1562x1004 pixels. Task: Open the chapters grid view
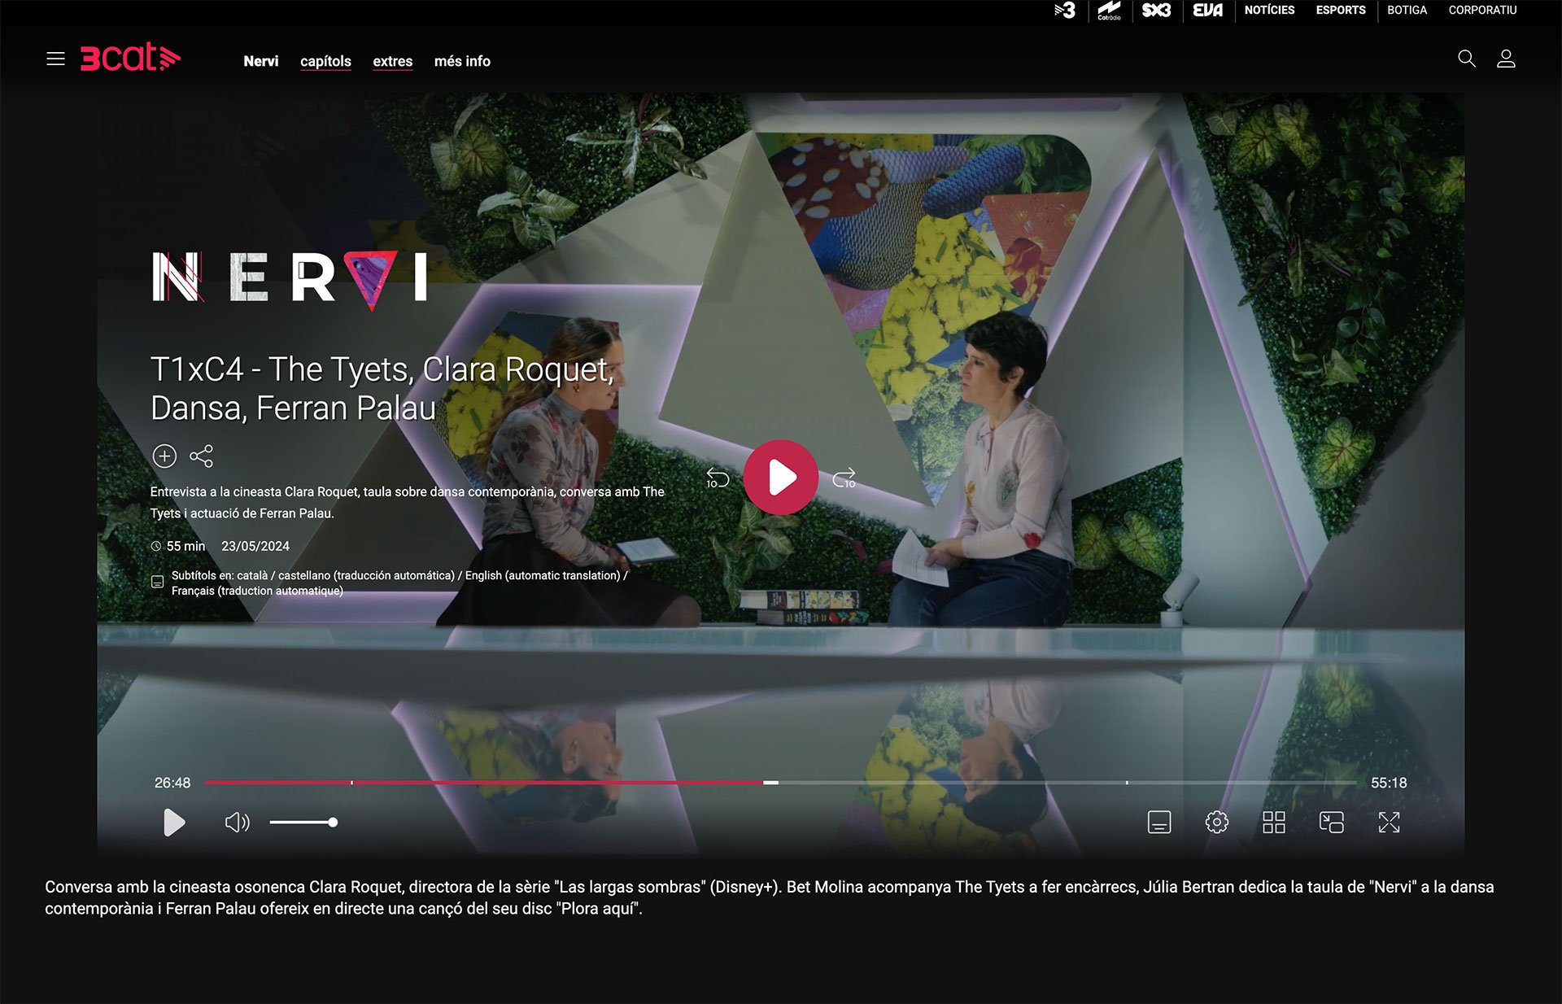pos(1273,823)
